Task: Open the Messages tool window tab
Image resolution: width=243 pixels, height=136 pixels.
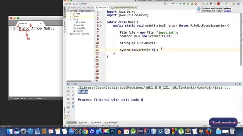Action: click(x=111, y=122)
